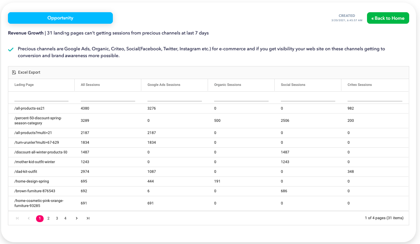Go to first page arrow icon

[17, 218]
